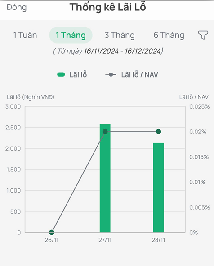The image size is (214, 266).
Task: Click the date range 16/11/2024 - 16/12/2024 text
Action: (x=122, y=51)
